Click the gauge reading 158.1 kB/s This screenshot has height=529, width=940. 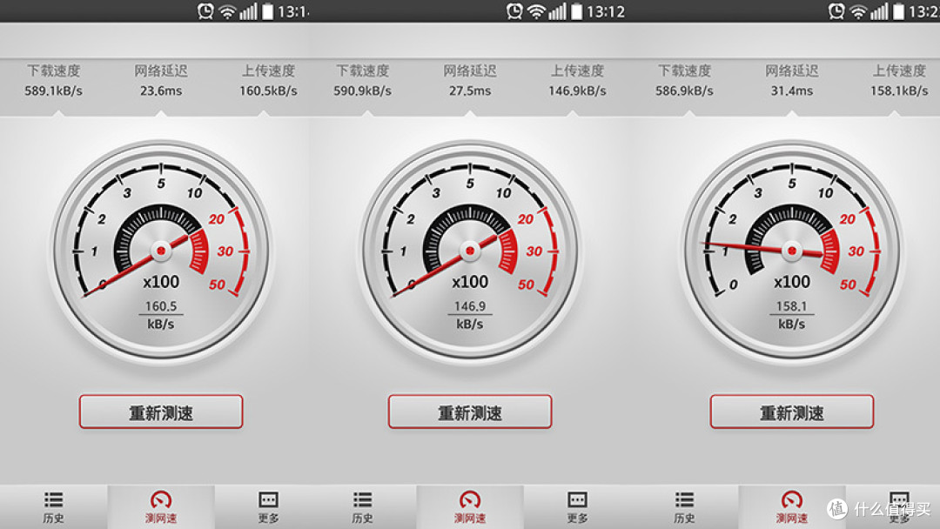point(792,315)
